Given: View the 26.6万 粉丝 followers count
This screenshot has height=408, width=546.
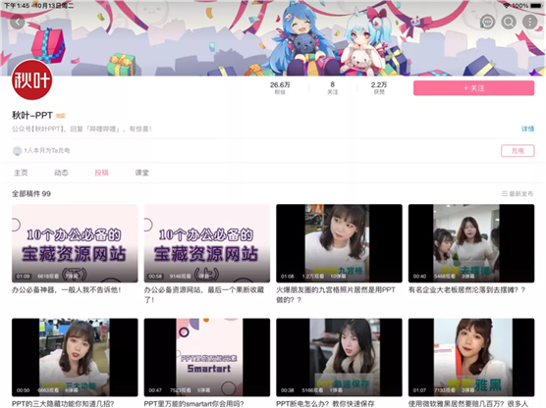Looking at the screenshot, I should coord(280,87).
